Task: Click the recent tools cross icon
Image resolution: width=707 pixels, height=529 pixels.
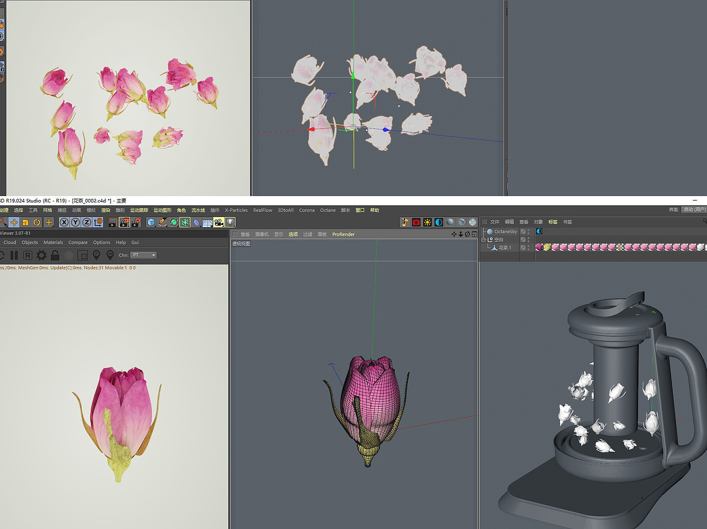Action: pyautogui.click(x=49, y=222)
